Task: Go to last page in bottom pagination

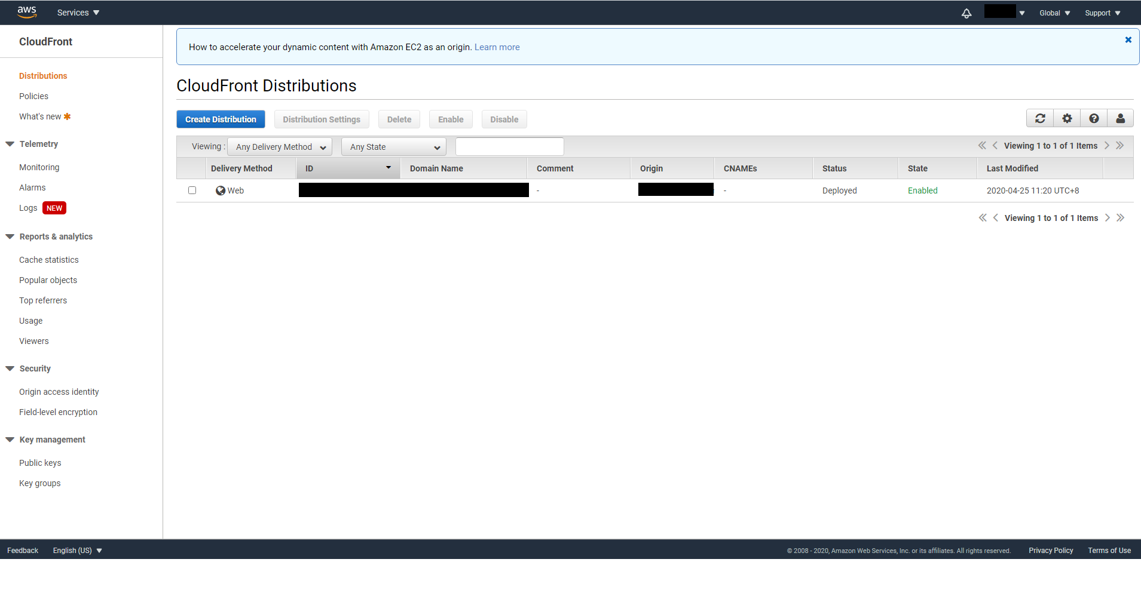Action: tap(1121, 218)
